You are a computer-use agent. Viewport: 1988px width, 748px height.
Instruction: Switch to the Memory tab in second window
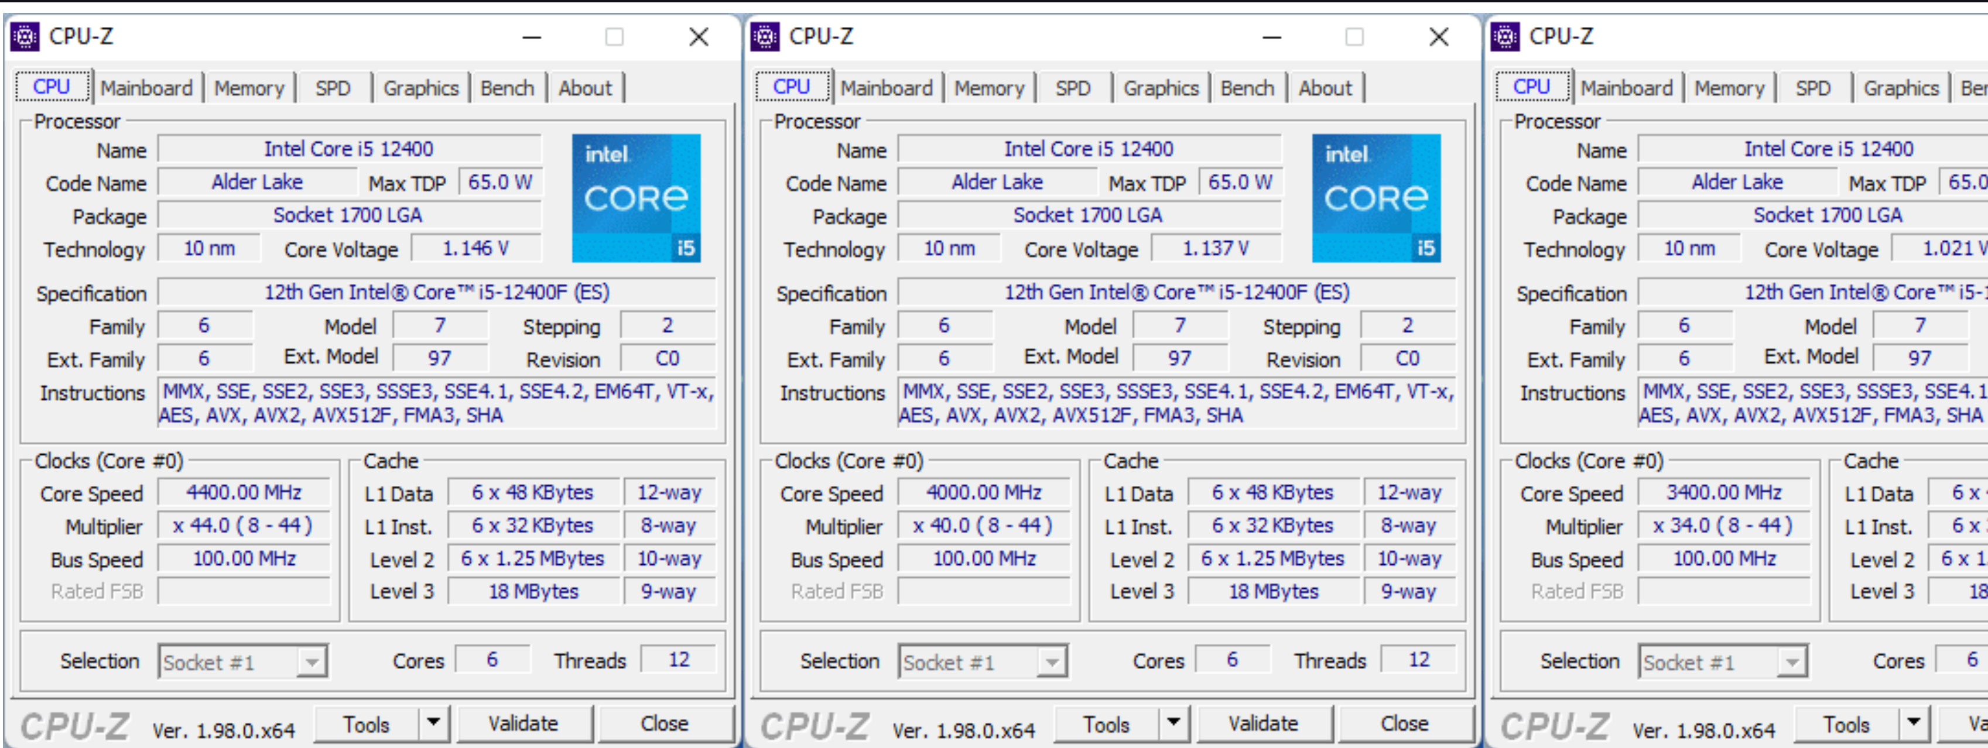(x=988, y=88)
